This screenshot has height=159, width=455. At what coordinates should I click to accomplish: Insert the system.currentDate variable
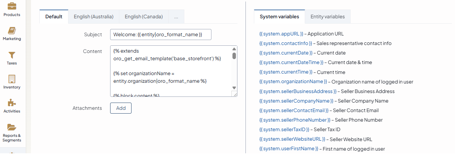[286, 53]
